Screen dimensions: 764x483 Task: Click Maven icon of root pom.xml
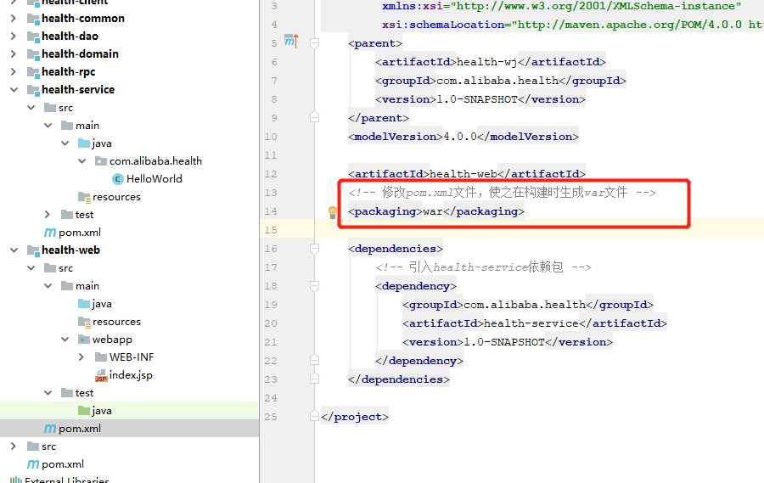click(32, 464)
